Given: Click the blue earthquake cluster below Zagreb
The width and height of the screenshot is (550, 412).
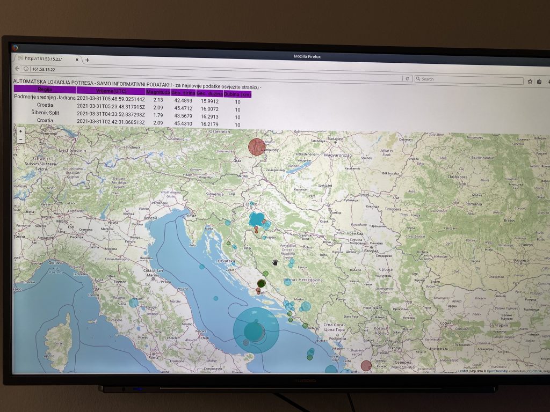Looking at the screenshot, I should (x=258, y=219).
